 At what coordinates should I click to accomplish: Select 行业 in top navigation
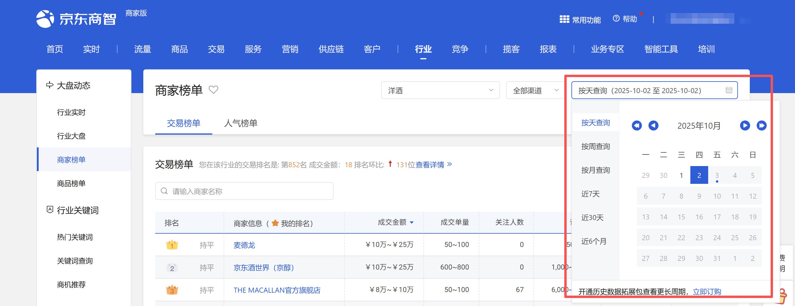(423, 49)
